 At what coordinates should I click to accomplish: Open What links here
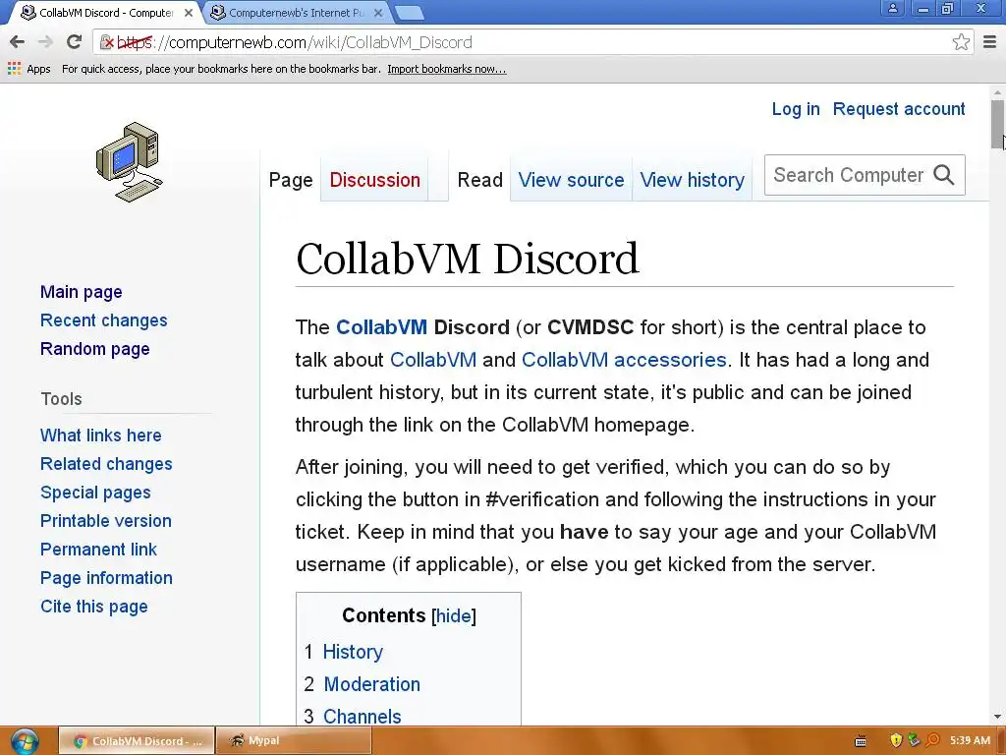101,436
